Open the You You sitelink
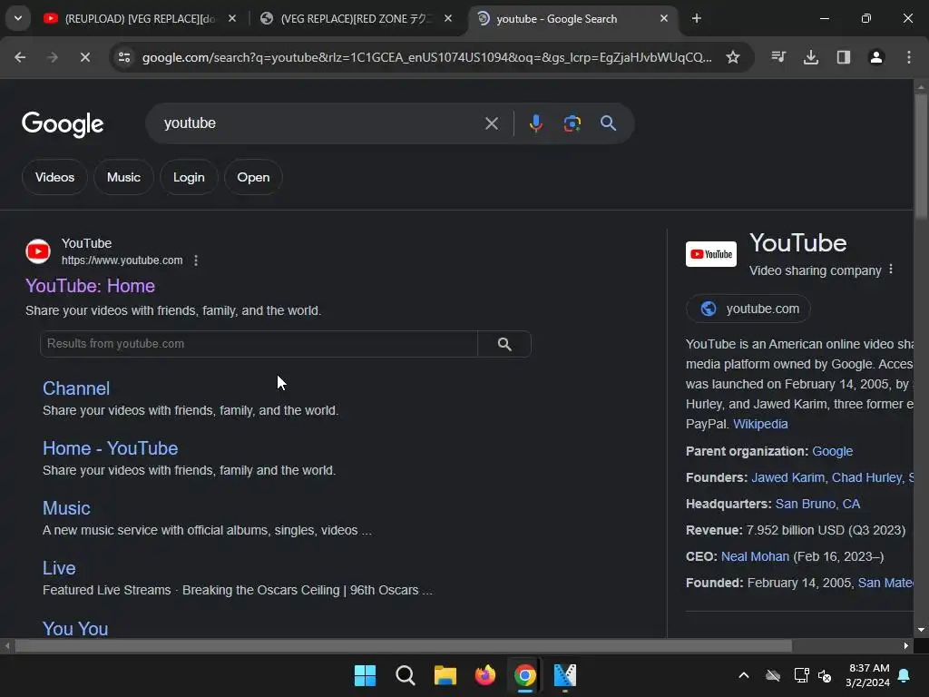 click(75, 628)
